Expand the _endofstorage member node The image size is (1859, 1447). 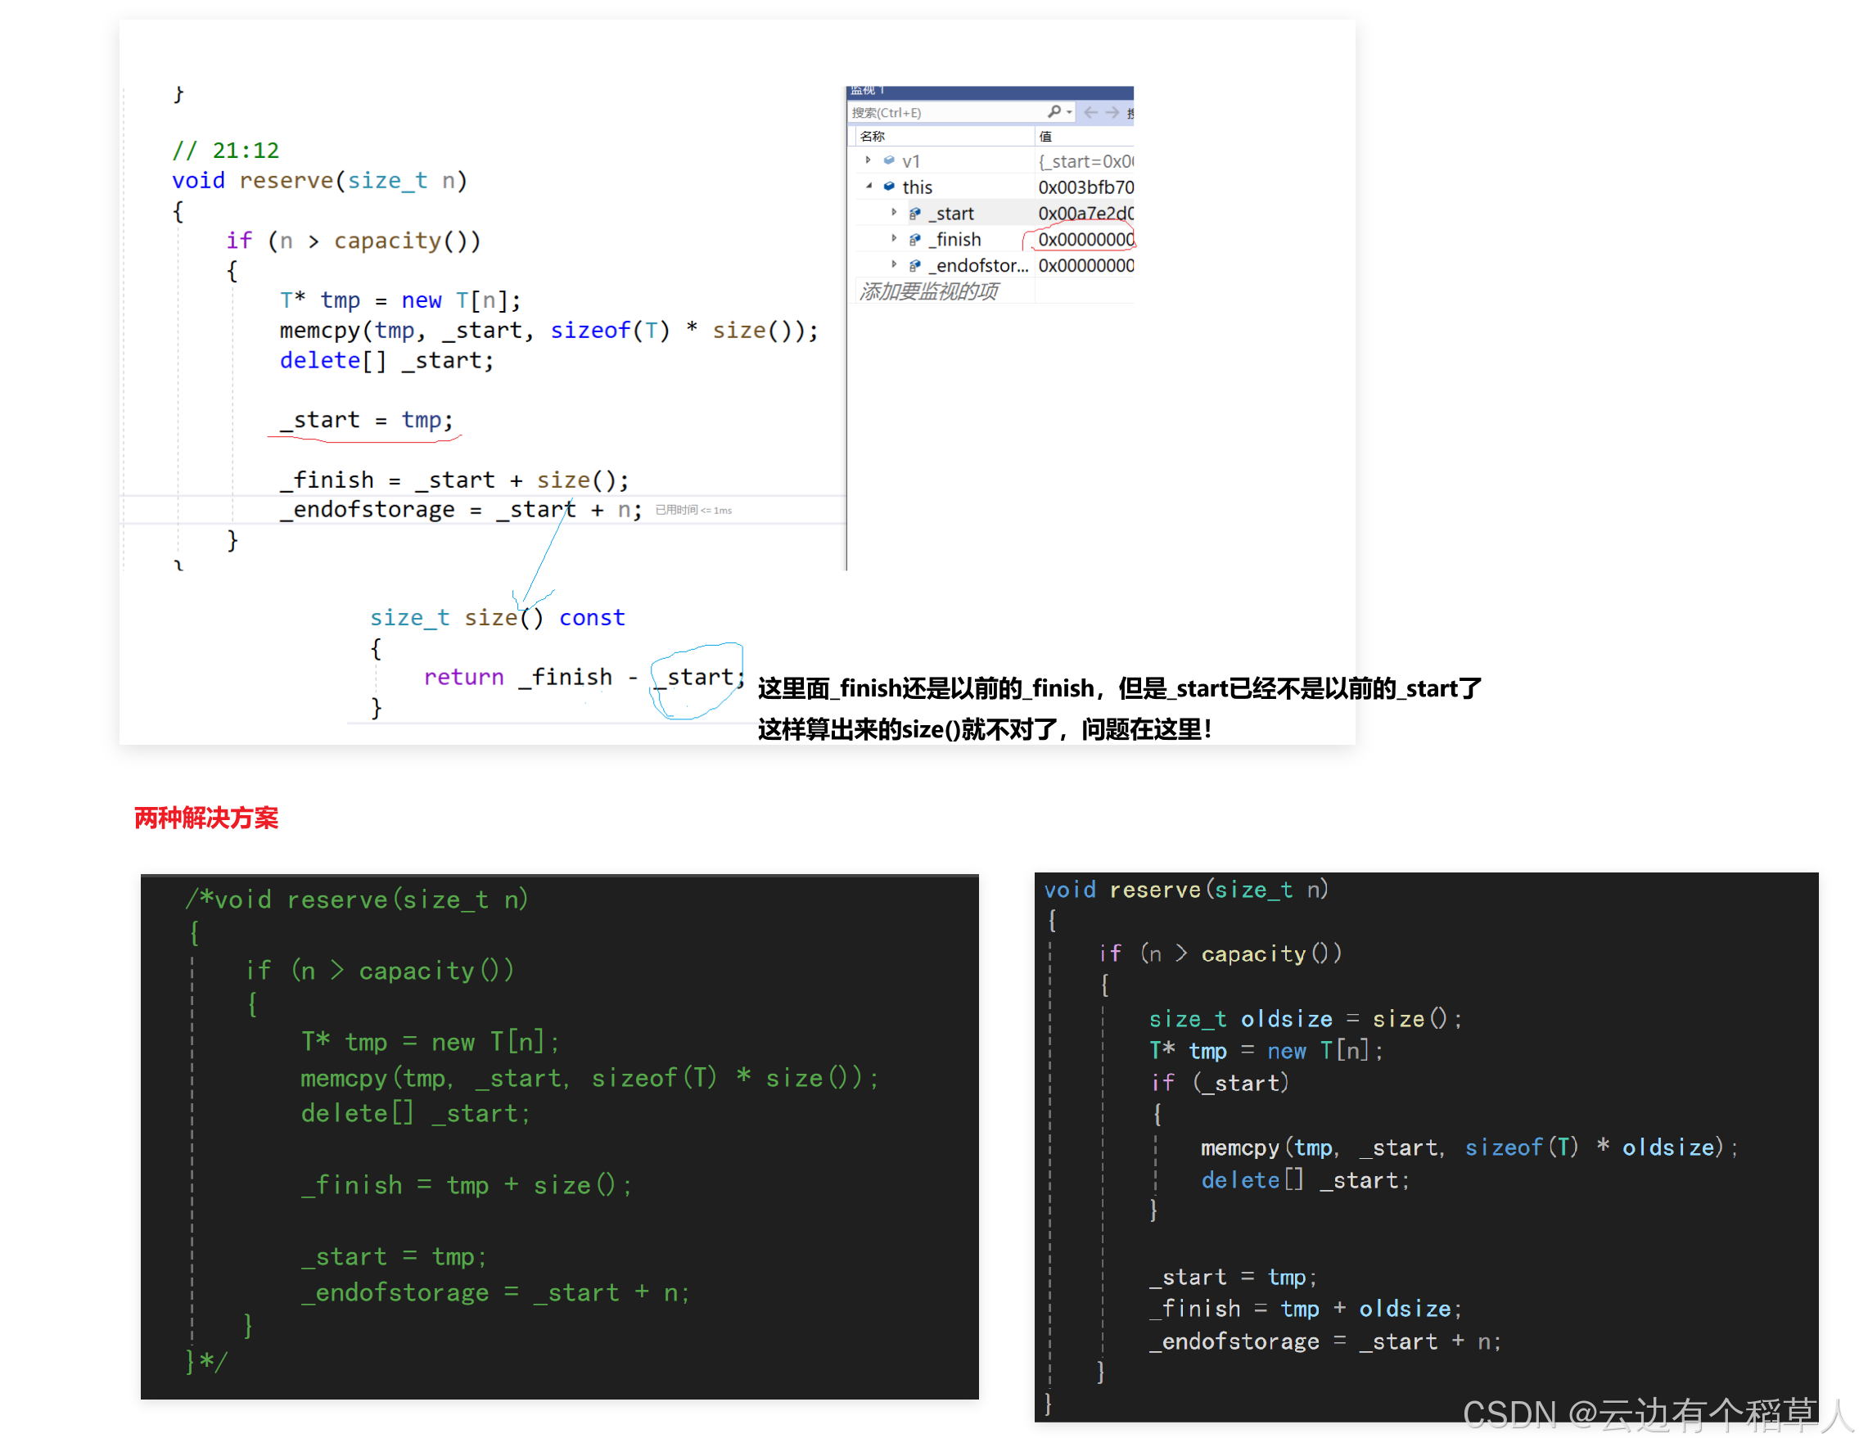coord(894,264)
